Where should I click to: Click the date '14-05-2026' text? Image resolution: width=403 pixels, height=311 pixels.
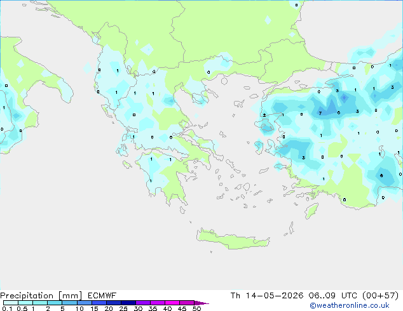coord(275,296)
